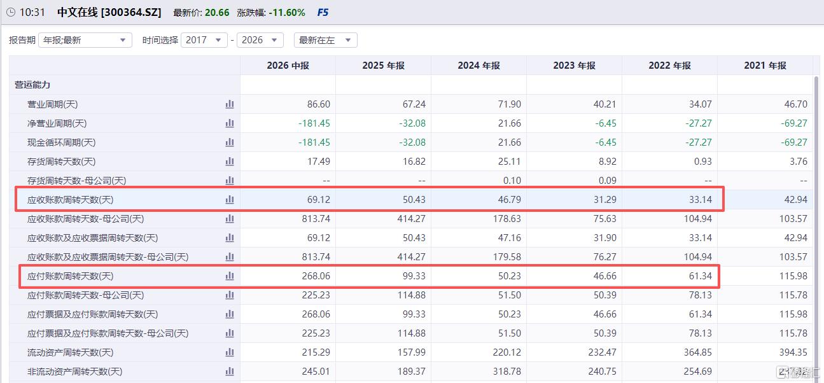Open chart icon for 应付账款周转天数-母公司(天) row
This screenshot has height=383, width=824.
point(230,295)
